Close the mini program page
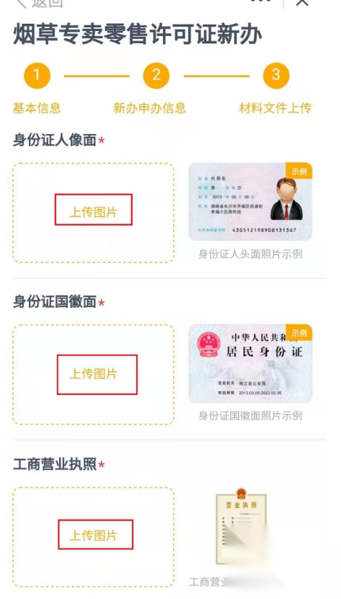Viewport: 341px width, 599px height. coord(302,2)
